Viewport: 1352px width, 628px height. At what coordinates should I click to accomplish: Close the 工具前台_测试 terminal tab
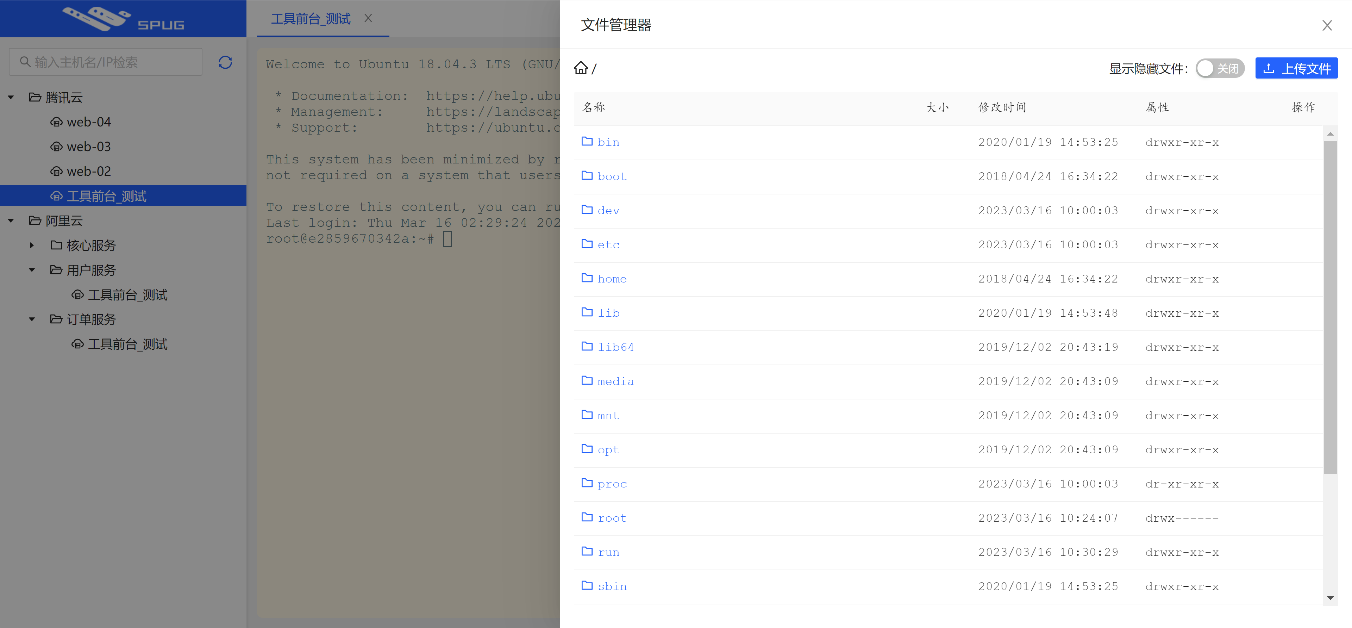pos(368,18)
